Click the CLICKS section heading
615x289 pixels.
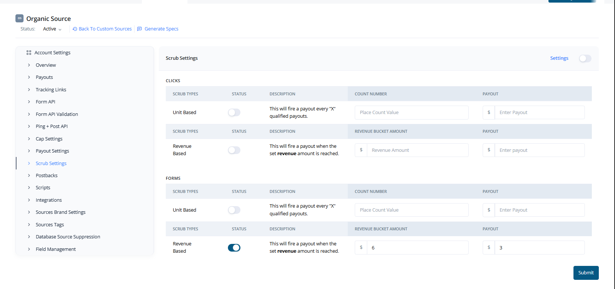coord(173,81)
